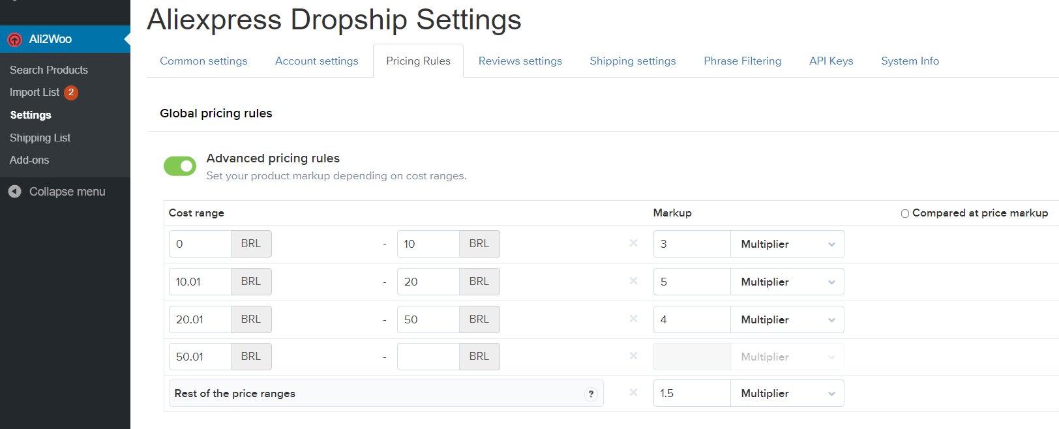
Task: Click the cost range end field containing 10
Action: pyautogui.click(x=428, y=244)
